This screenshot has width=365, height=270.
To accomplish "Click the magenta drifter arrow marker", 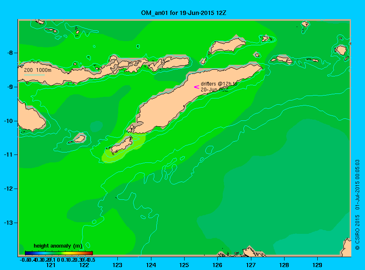I will 197,87.
